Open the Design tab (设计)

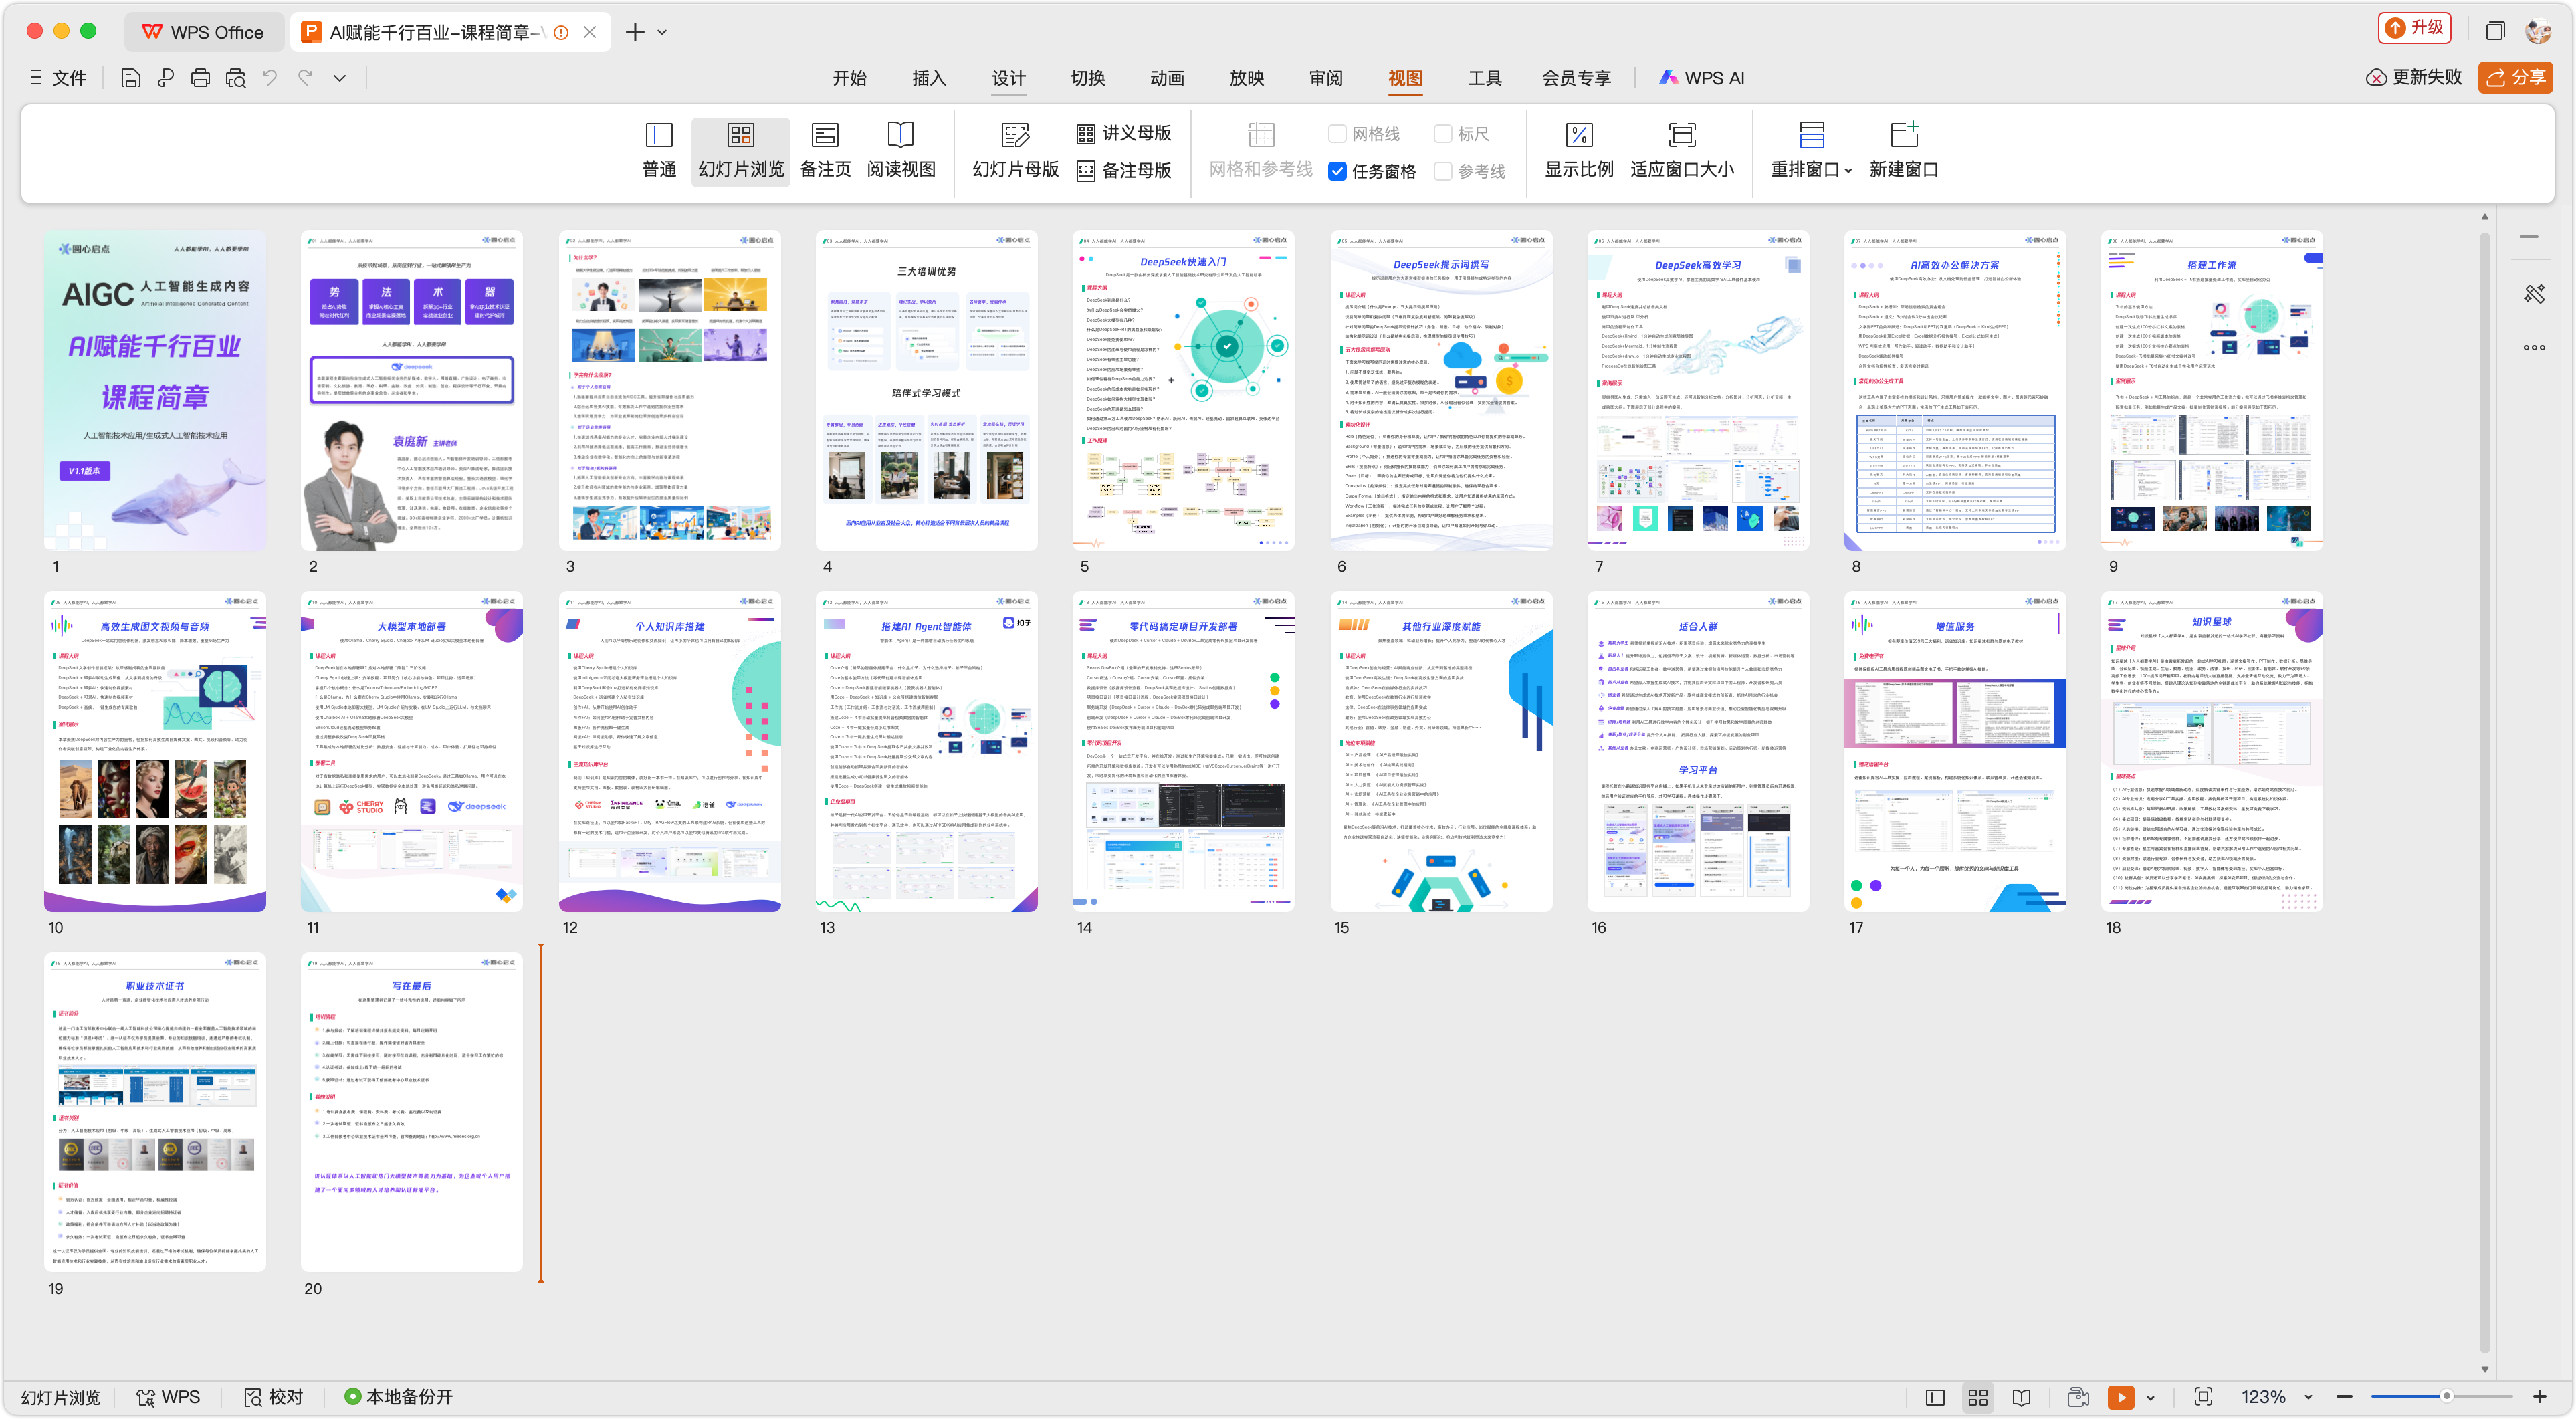[1008, 78]
